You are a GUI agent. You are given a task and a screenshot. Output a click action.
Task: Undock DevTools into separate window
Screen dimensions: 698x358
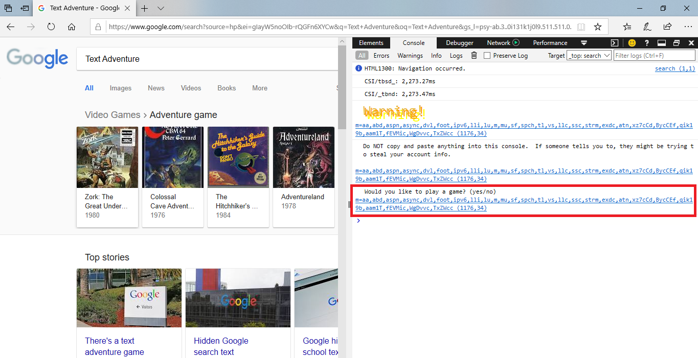[x=677, y=43]
